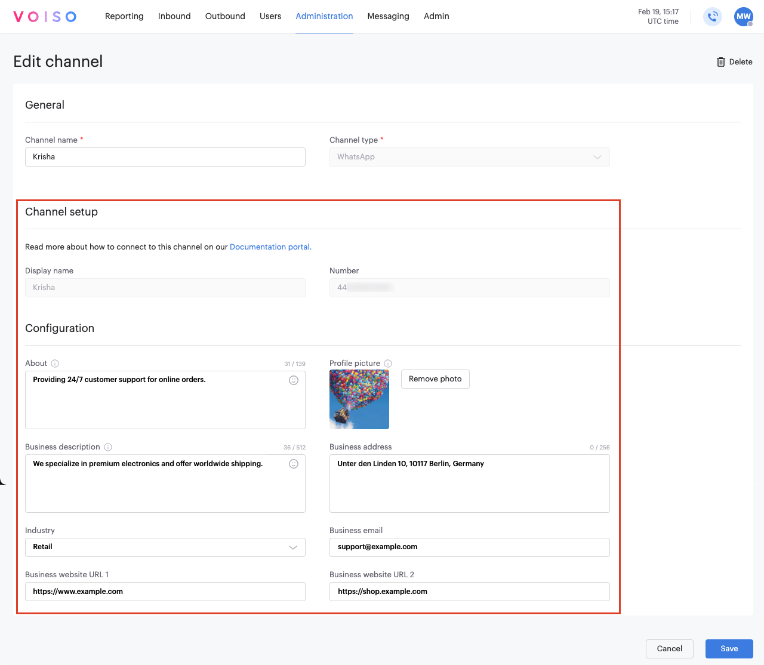The image size is (764, 665).
Task: Click the About field info icon
Action: click(x=55, y=364)
